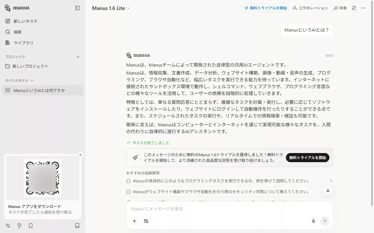Screen dimensions: 374x233
Task: Open the three-dot more options menu
Action: [363, 8]
